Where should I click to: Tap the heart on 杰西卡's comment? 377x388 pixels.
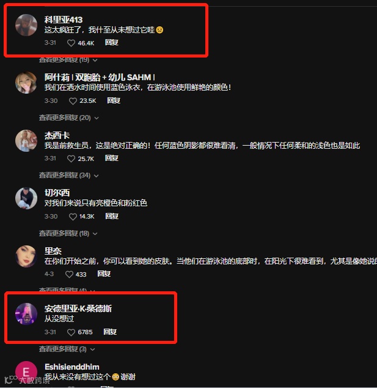71,159
